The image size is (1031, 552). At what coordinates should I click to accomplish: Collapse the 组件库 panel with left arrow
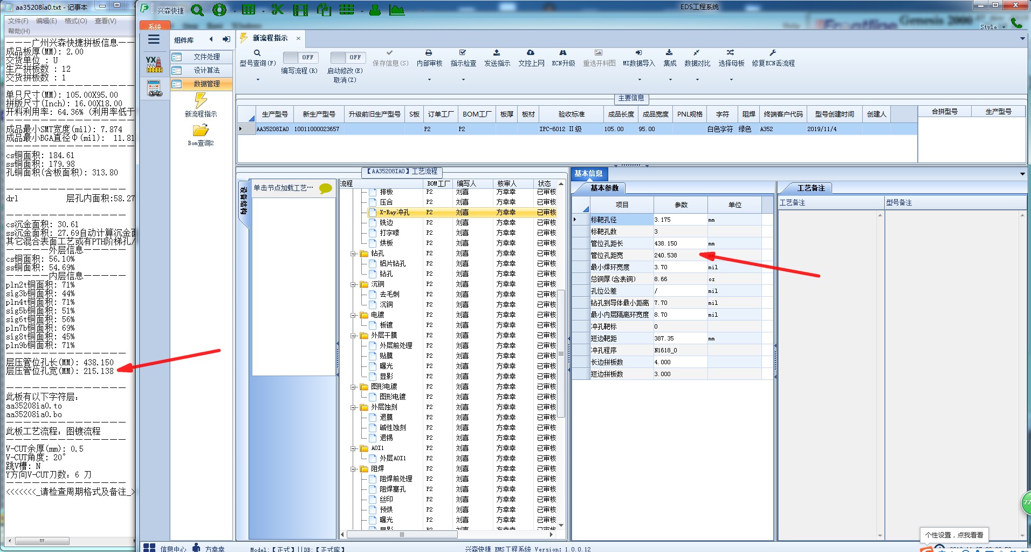coord(211,39)
